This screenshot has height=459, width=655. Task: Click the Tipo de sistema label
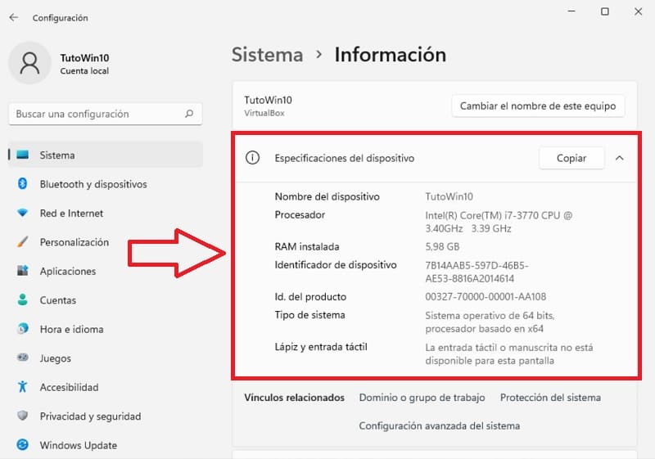click(309, 315)
